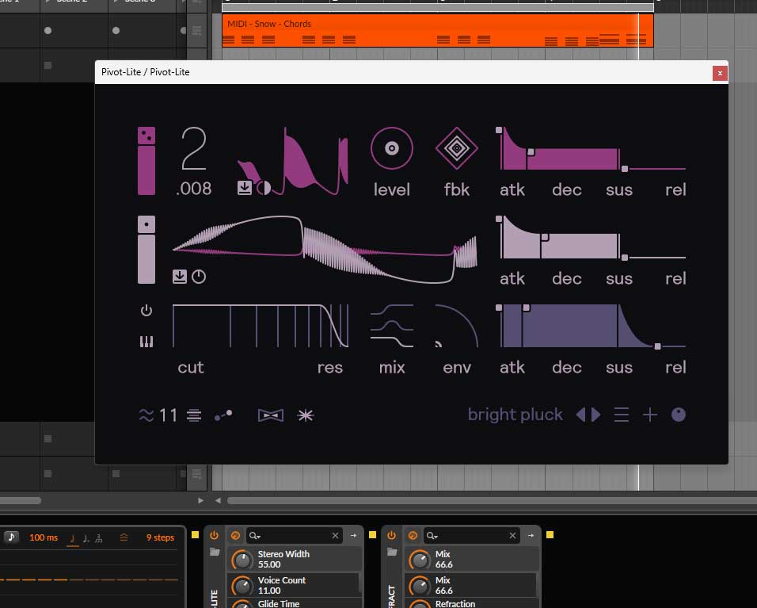This screenshot has height=608, width=757.
Task: Open Pivot-Lite device parameter search dropdown
Action: 254,536
